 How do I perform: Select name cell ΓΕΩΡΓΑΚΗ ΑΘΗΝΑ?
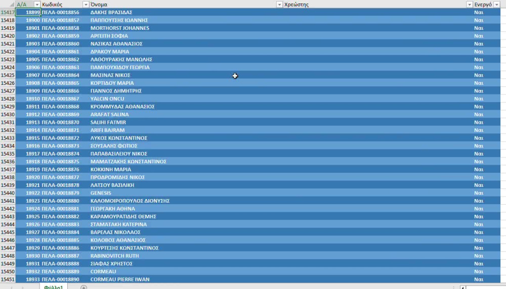186,209
